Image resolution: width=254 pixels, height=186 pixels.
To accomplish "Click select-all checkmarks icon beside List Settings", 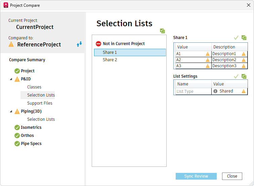I will 244,76.
